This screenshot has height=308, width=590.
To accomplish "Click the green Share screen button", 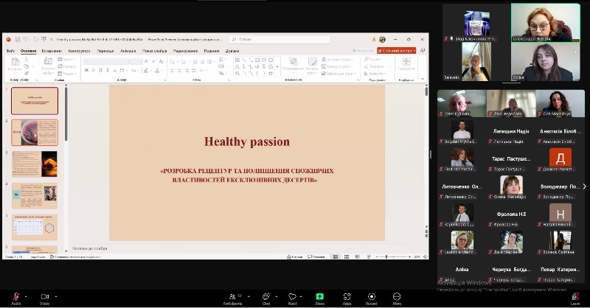I will point(319,297).
